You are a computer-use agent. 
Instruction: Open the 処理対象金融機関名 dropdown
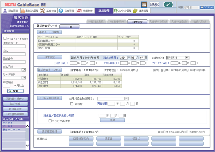click(x=112, y=98)
